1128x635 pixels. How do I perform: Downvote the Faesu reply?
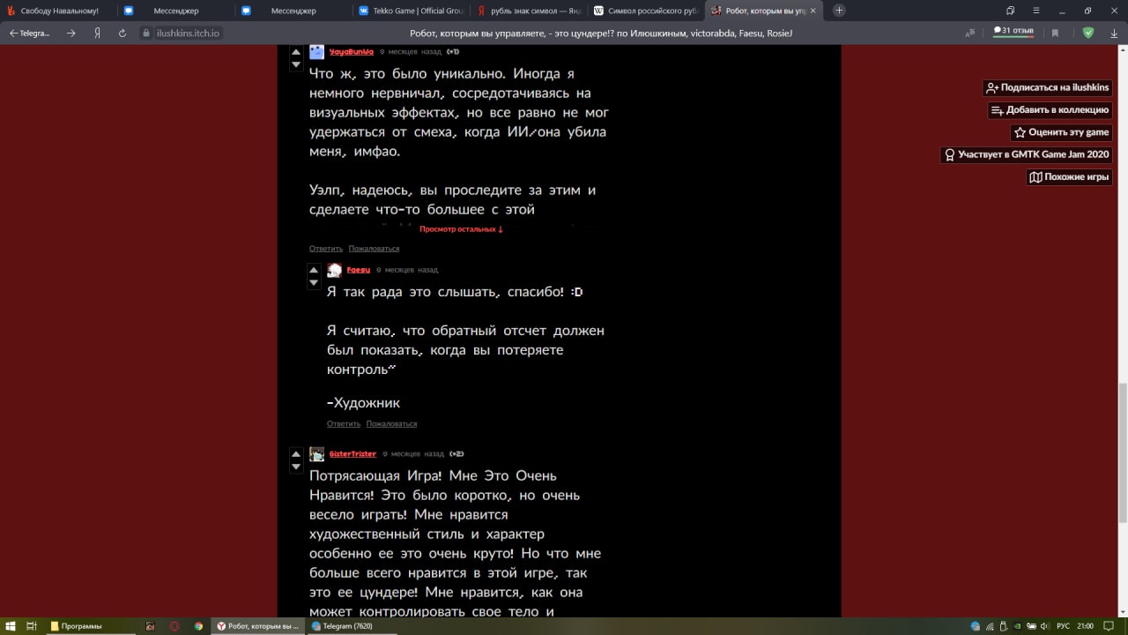[314, 282]
